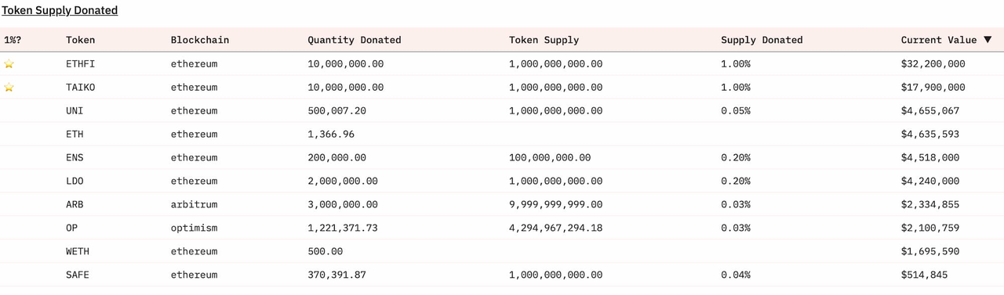
Task: Sort by the Token column header
Action: (x=80, y=40)
